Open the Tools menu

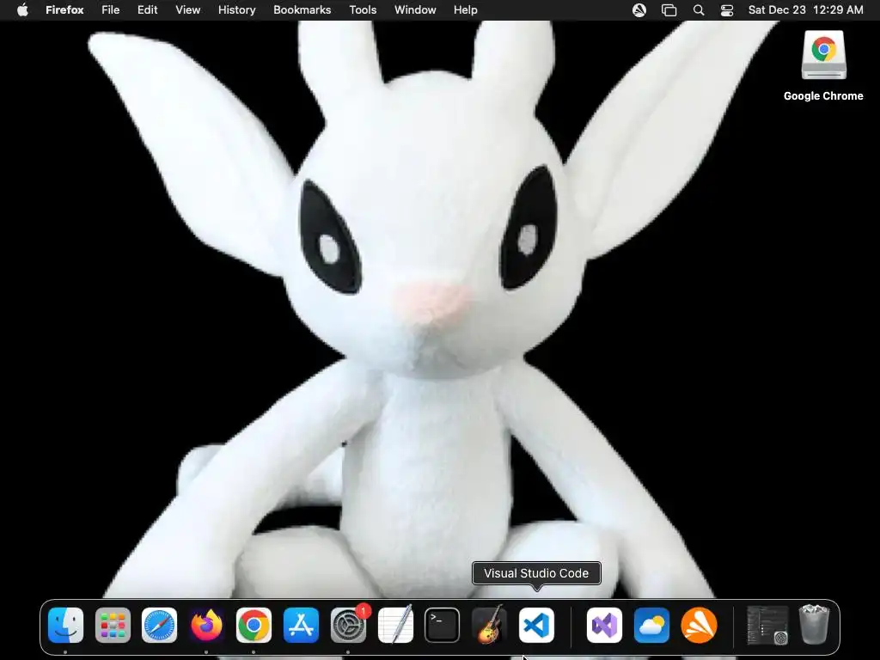point(364,10)
